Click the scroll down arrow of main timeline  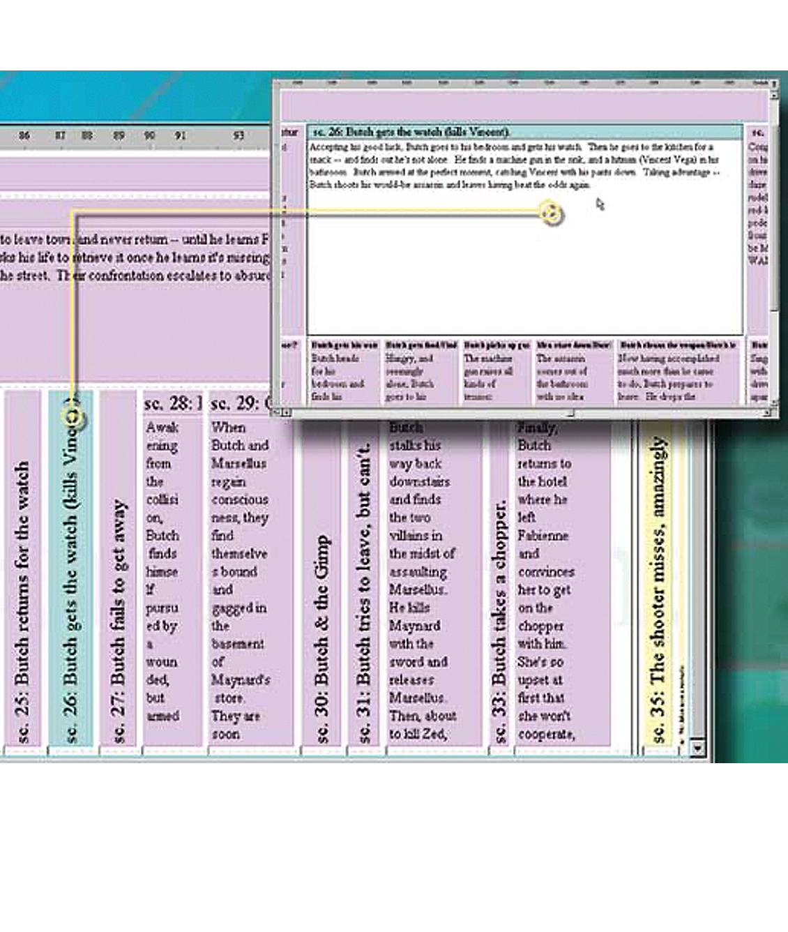[x=696, y=749]
